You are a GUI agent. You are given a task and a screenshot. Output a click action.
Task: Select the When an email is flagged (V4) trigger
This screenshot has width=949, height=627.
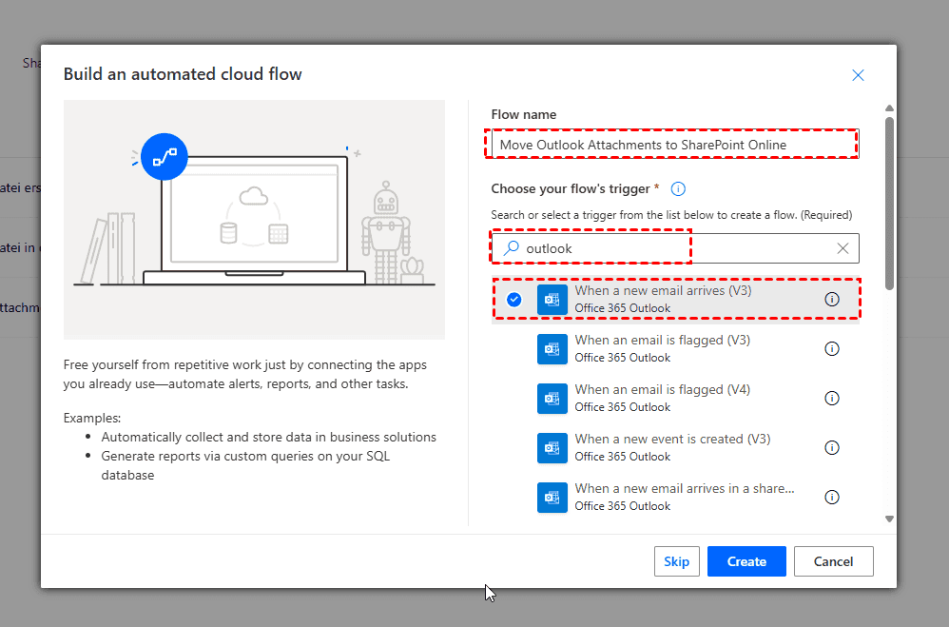click(675, 398)
